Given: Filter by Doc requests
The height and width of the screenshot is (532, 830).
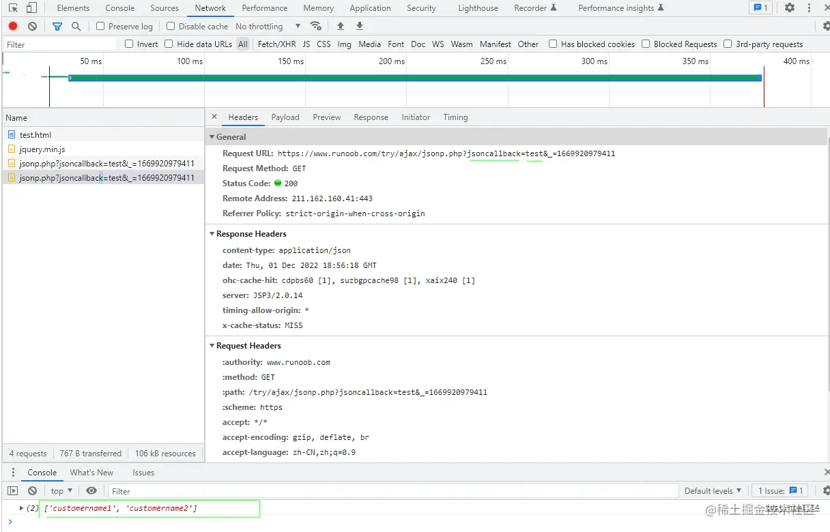Looking at the screenshot, I should (x=418, y=44).
